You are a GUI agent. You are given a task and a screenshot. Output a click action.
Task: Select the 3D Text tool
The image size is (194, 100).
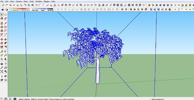click(x=5, y=59)
